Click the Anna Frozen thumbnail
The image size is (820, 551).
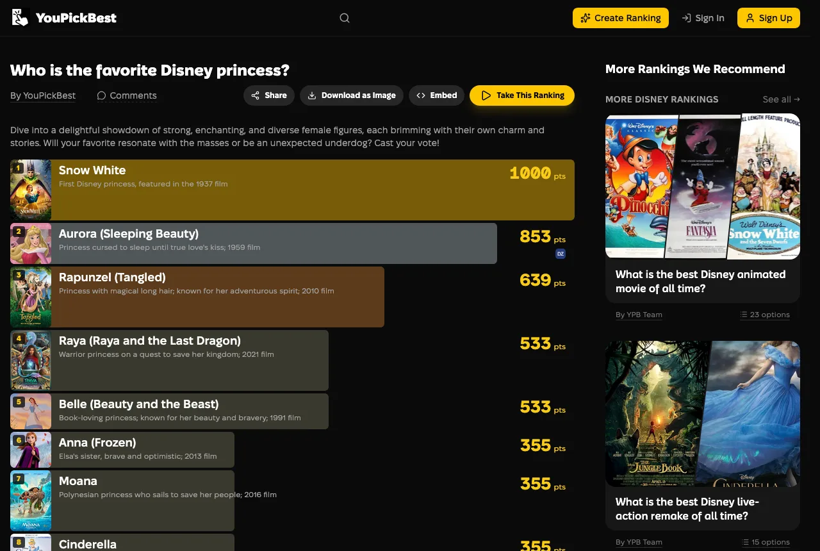coord(31,450)
